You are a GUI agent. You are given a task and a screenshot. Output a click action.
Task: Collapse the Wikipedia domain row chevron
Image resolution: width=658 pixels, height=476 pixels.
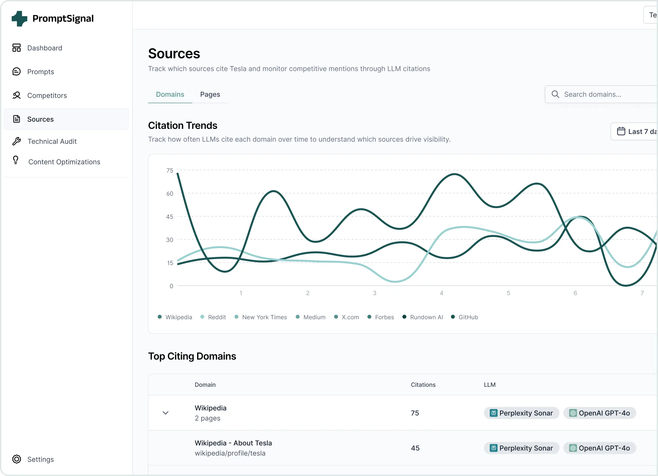[x=165, y=413]
